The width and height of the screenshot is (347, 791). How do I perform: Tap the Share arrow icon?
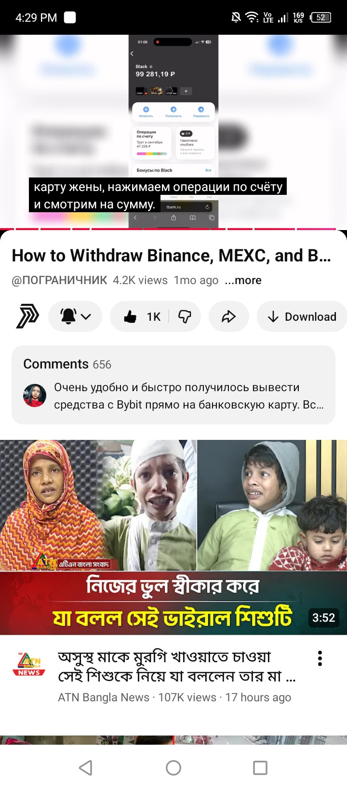coord(228,316)
